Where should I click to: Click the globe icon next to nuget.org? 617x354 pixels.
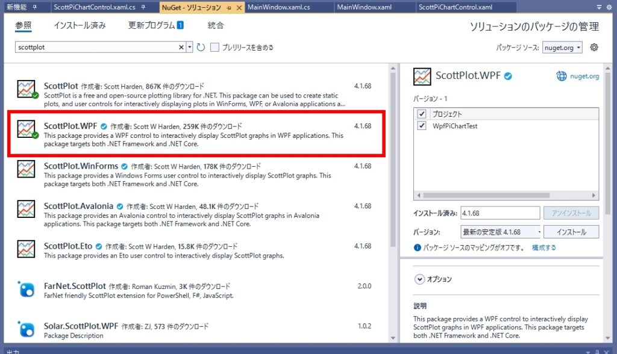click(562, 76)
